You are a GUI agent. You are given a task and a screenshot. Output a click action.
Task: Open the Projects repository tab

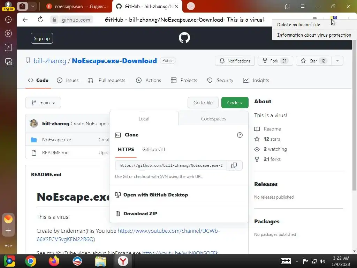[184, 81]
